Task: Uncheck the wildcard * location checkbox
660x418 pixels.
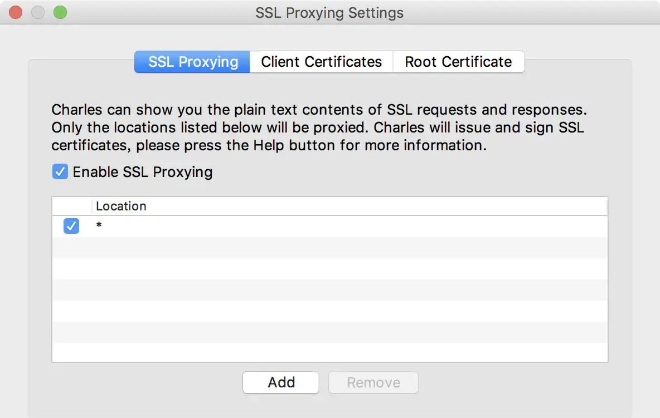Action: (71, 226)
